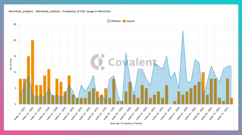Screen dimensions: 242x135
Task: Click the Covalent watermark logo icon
Action: [97, 62]
